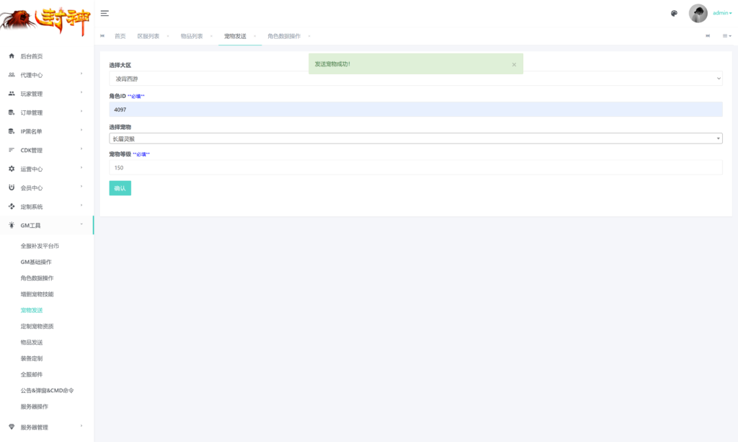Click the diamond icon for 服务器管理
This screenshot has width=738, height=442.
[x=12, y=427]
